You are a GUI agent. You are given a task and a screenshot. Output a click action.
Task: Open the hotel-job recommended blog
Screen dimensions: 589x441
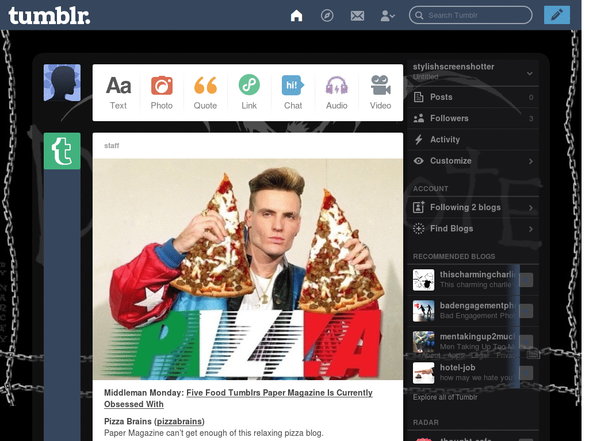coord(457,368)
